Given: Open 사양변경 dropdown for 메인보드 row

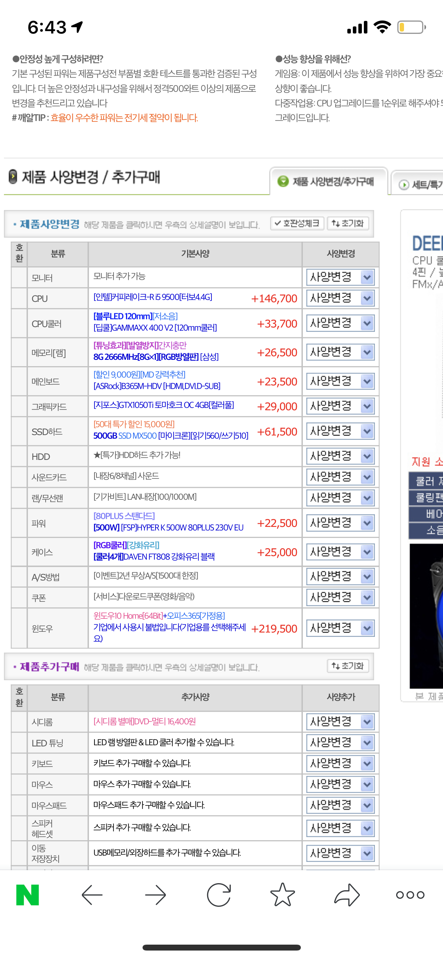Looking at the screenshot, I should click(x=341, y=381).
